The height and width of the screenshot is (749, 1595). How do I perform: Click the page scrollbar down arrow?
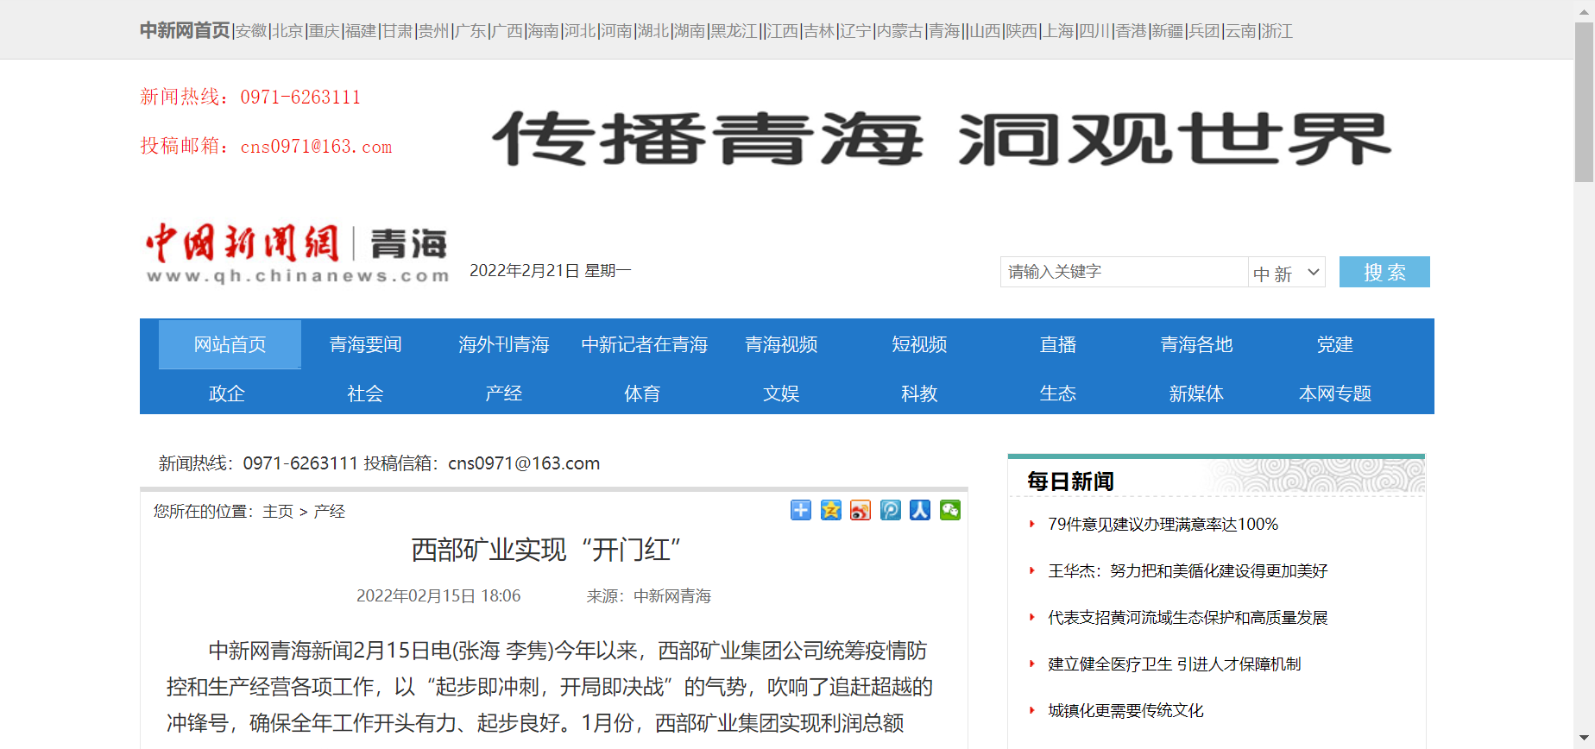click(1584, 740)
